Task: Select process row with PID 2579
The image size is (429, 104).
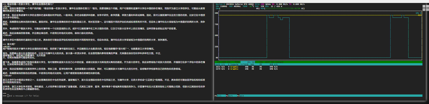Action: [x=318, y=69]
